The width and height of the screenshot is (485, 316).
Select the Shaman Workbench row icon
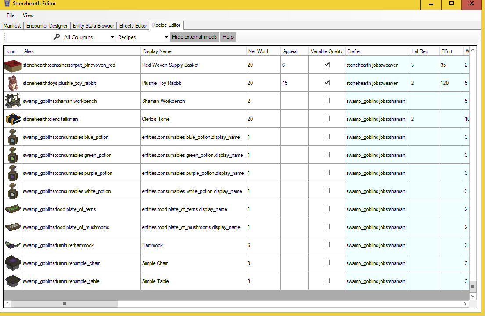tap(13, 101)
